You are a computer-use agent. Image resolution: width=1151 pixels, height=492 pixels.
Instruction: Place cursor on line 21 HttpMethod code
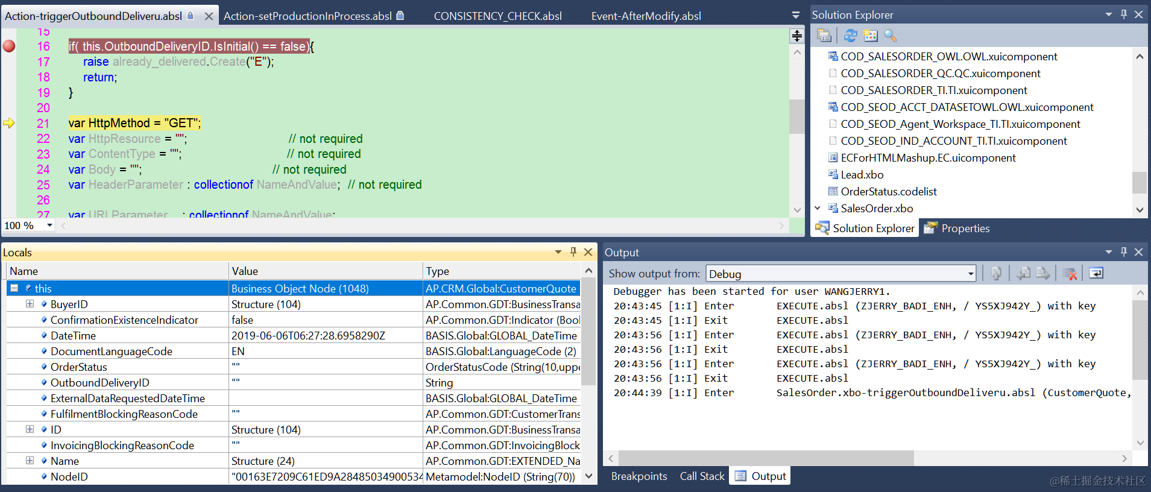[x=134, y=123]
